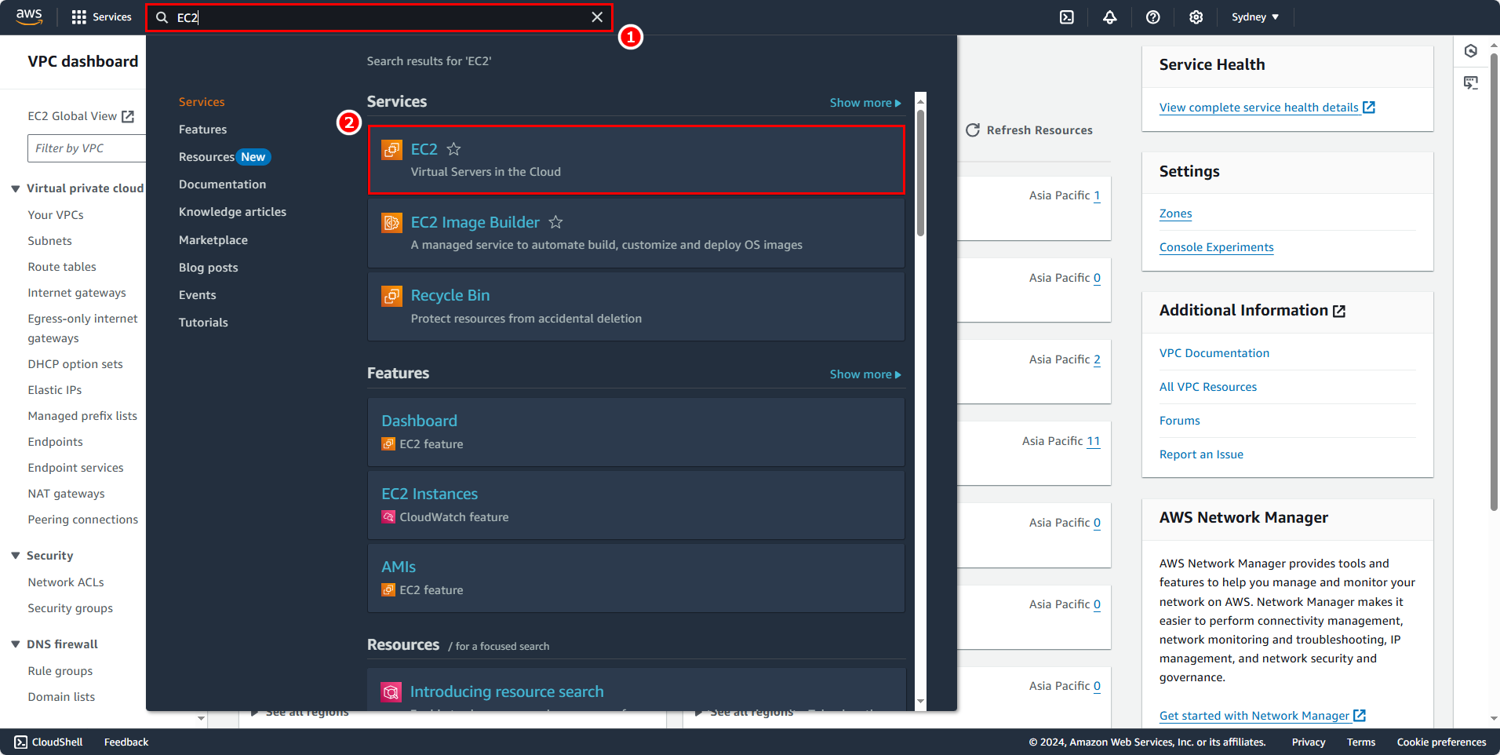Open Subnets in sidebar

pos(49,241)
